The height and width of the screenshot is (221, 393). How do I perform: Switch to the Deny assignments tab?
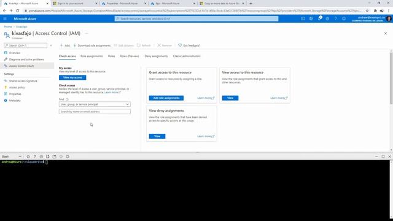click(156, 56)
